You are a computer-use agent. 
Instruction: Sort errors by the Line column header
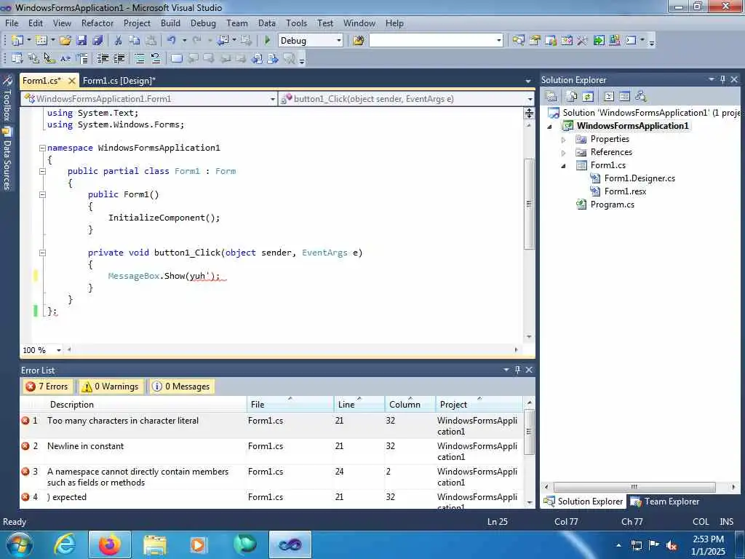click(x=359, y=404)
